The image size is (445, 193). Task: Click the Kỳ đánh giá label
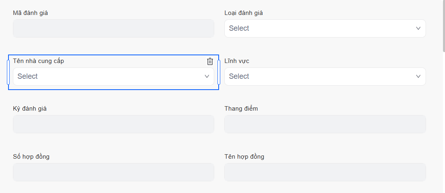[30, 109]
